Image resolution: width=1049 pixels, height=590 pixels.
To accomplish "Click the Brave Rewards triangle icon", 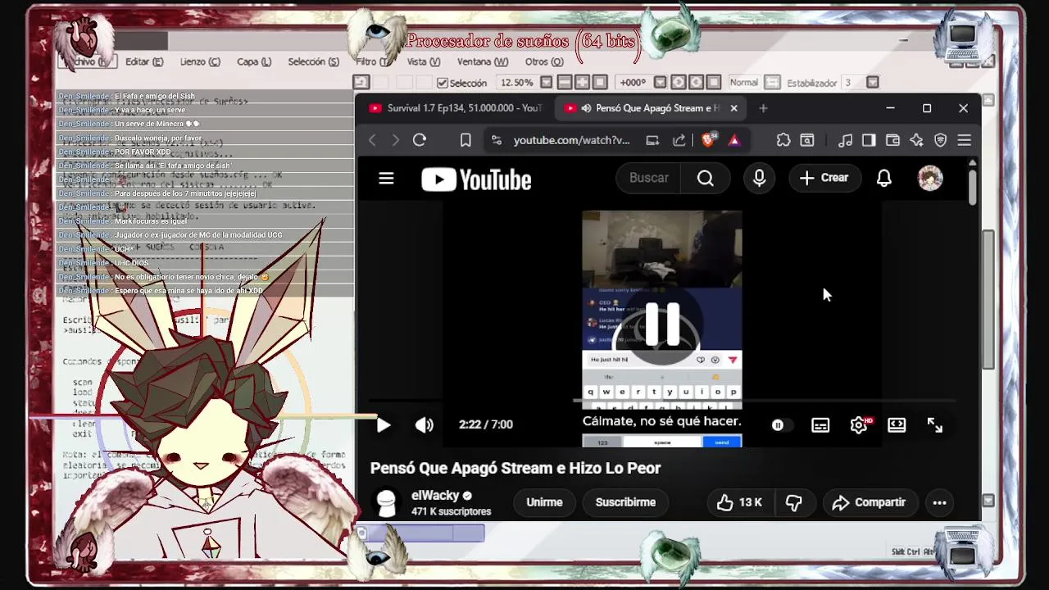I will pyautogui.click(x=734, y=140).
